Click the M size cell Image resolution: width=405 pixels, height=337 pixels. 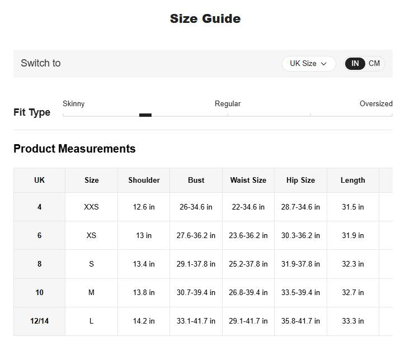click(91, 292)
